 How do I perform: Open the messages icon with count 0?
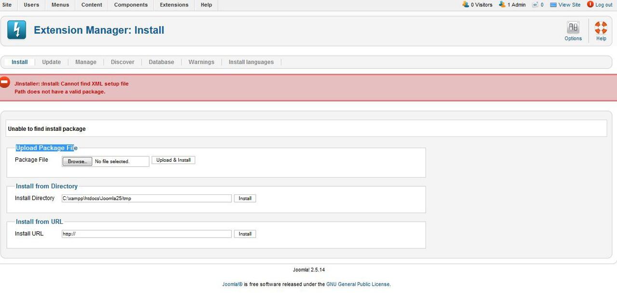[x=535, y=5]
